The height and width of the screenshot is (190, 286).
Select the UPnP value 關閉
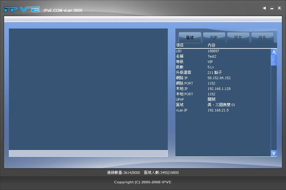click(x=211, y=99)
